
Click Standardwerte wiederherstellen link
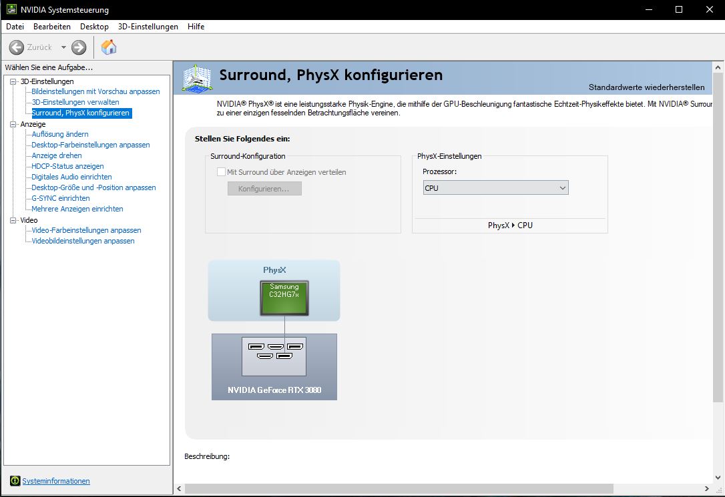646,87
